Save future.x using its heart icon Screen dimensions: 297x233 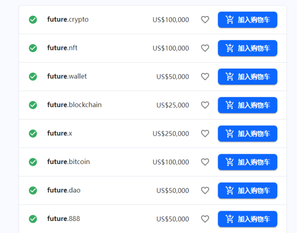205,134
